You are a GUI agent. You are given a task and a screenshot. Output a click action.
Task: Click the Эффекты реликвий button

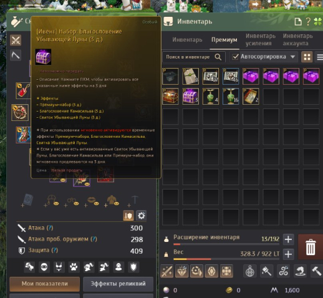(118, 284)
